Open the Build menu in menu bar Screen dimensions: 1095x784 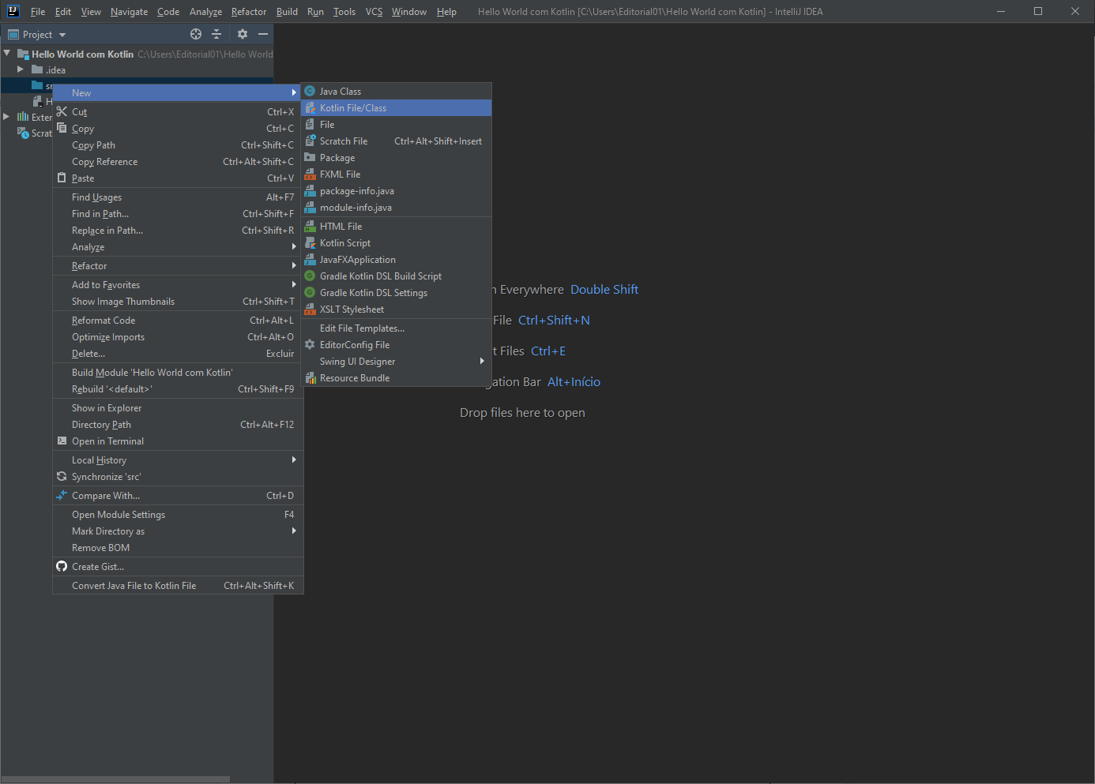[287, 12]
